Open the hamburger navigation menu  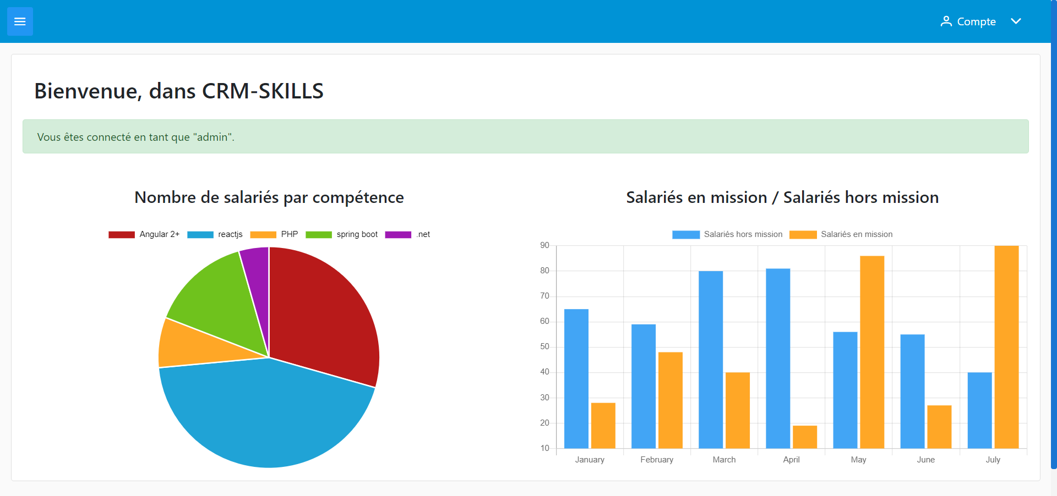pyautogui.click(x=20, y=21)
